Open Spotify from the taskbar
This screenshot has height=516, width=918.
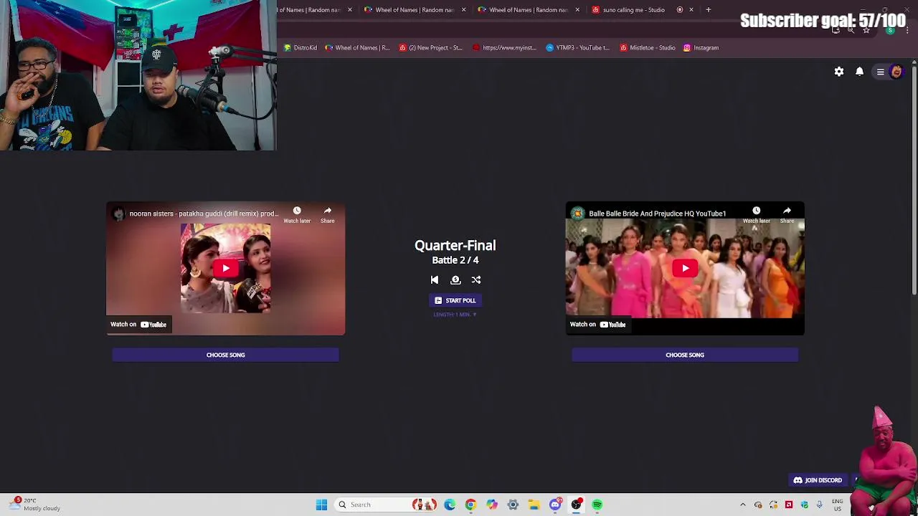click(x=597, y=505)
